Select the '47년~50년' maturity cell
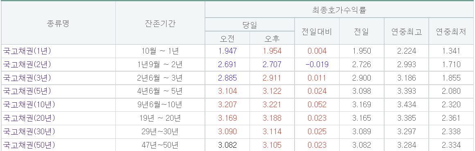 click(x=160, y=145)
